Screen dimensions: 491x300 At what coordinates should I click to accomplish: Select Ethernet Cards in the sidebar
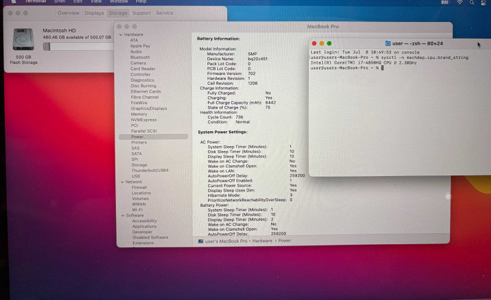(145, 91)
